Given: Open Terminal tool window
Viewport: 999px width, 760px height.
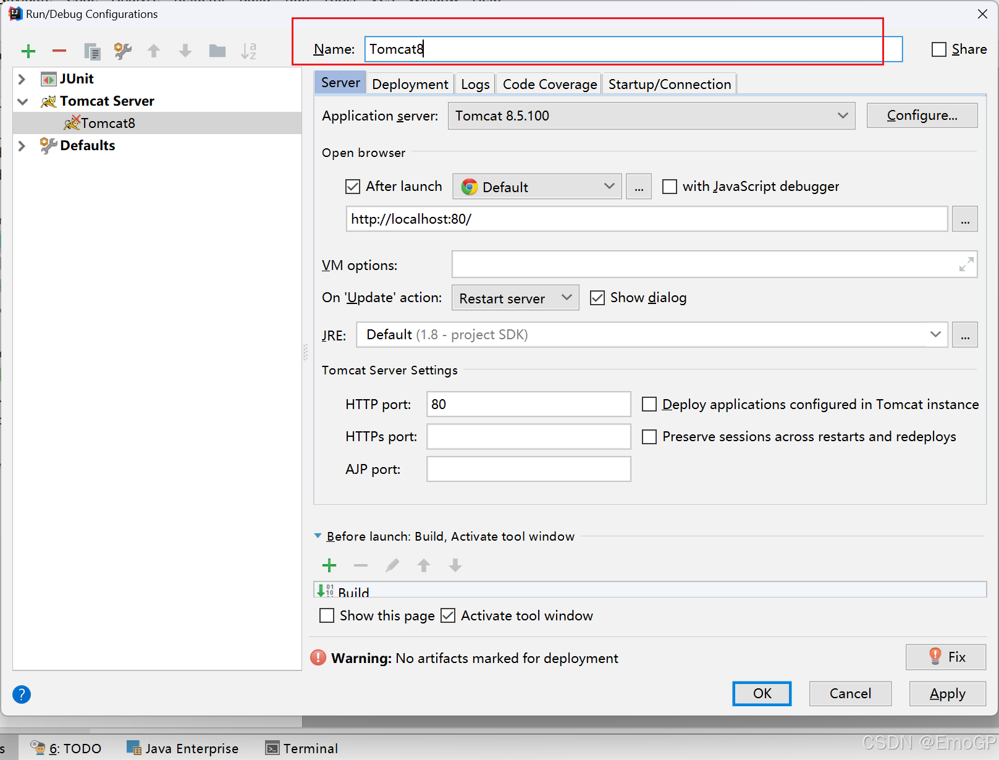Looking at the screenshot, I should [x=302, y=748].
